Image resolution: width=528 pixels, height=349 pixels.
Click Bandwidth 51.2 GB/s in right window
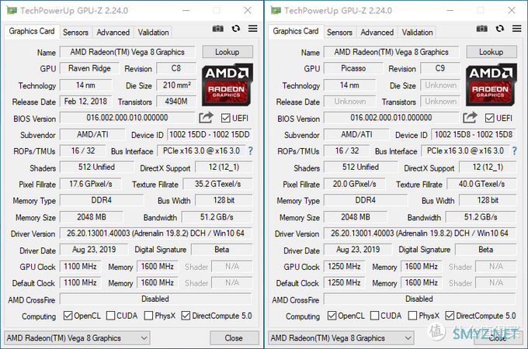[x=481, y=217]
